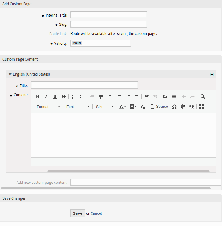This screenshot has height=226, width=222.
Task: Insert an image into content
Action: point(165,96)
